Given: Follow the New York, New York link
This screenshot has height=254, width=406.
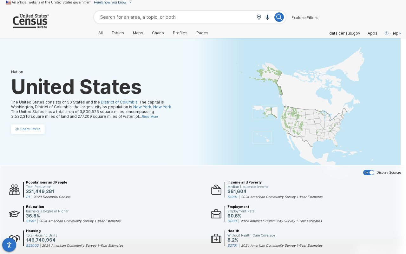Looking at the screenshot, I should pos(152,107).
